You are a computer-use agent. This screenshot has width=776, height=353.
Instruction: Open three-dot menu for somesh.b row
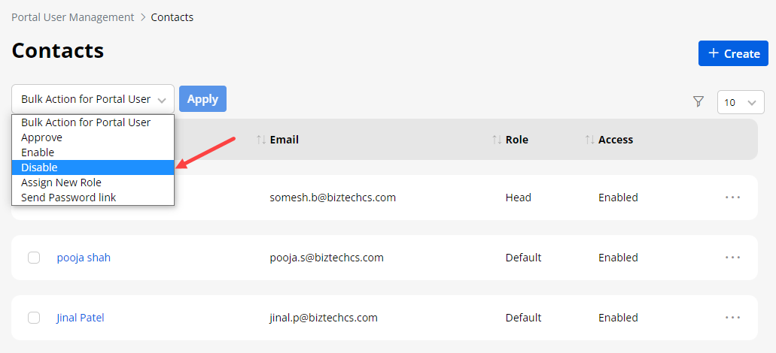[732, 197]
